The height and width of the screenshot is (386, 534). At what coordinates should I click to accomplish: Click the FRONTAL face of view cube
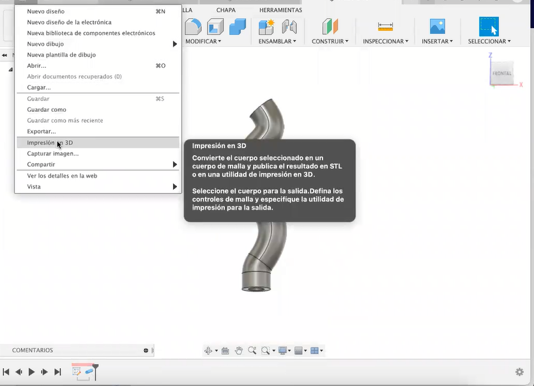[x=501, y=73]
